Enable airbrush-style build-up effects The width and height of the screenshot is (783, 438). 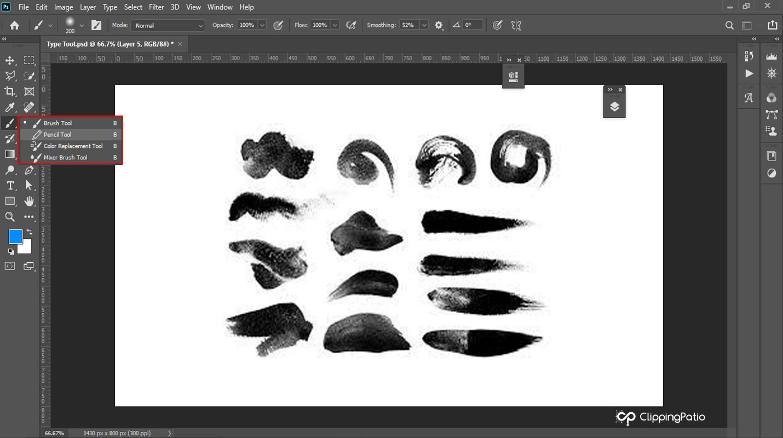(x=352, y=25)
